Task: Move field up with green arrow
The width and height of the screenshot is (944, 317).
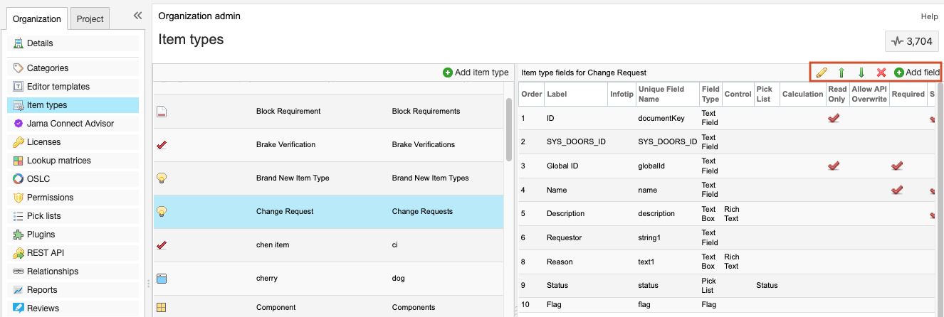Action: (x=841, y=72)
